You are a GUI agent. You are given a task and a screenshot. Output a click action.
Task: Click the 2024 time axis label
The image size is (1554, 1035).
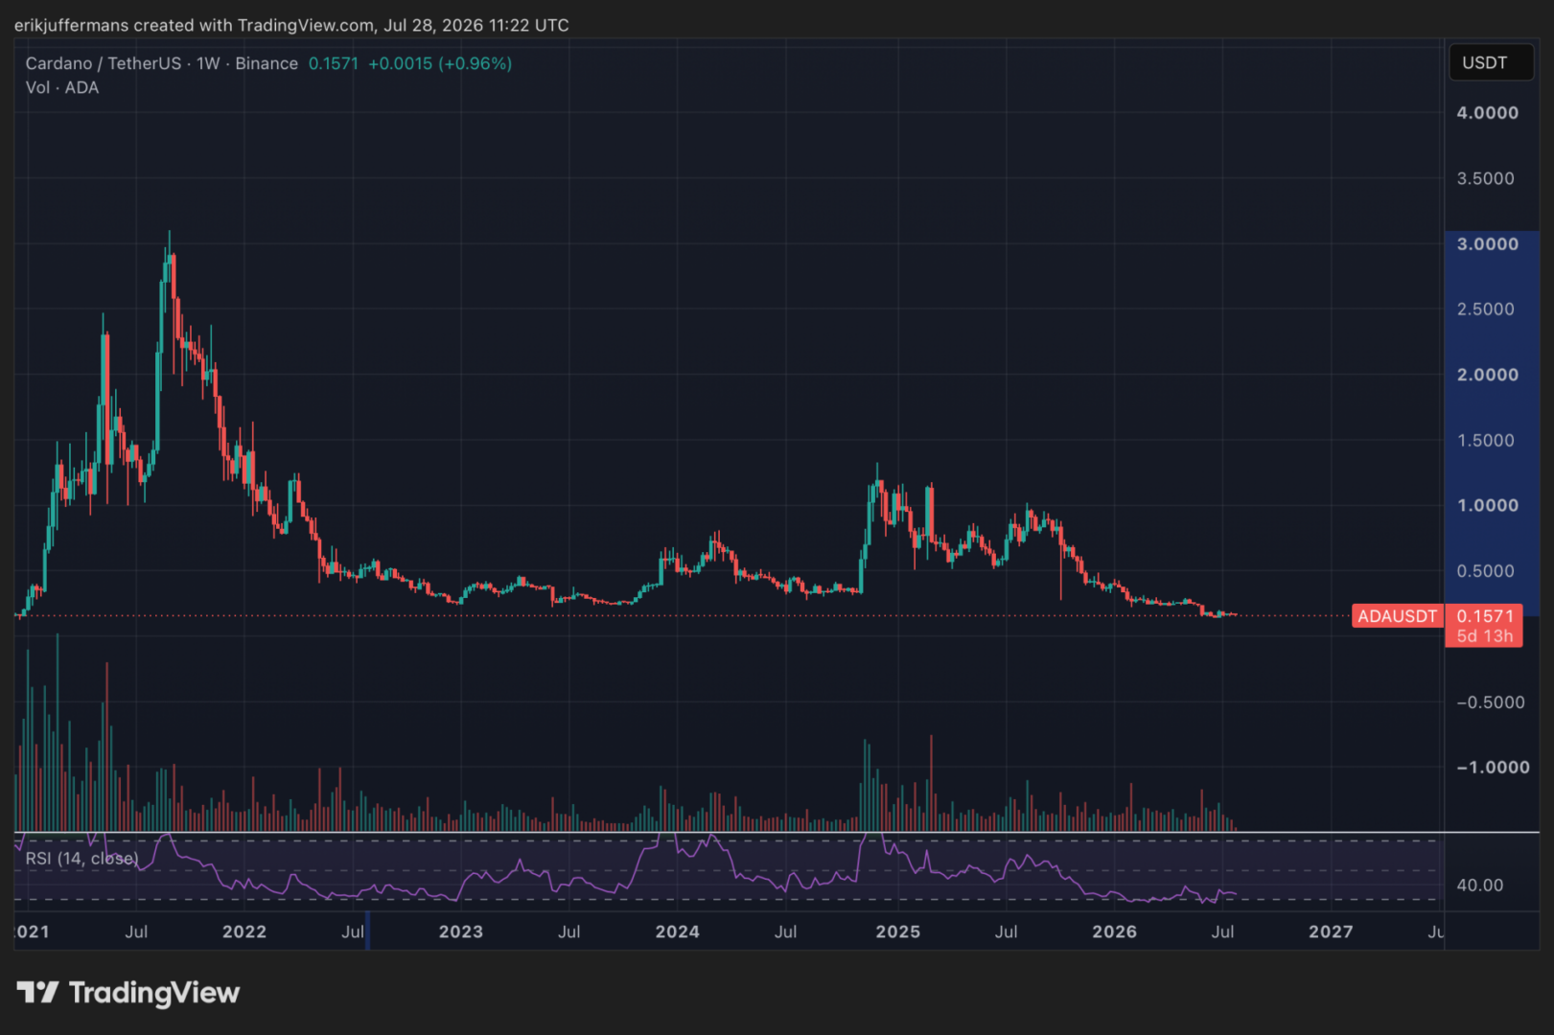[678, 931]
